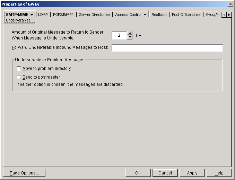Click the Cancel button

click(x=165, y=173)
